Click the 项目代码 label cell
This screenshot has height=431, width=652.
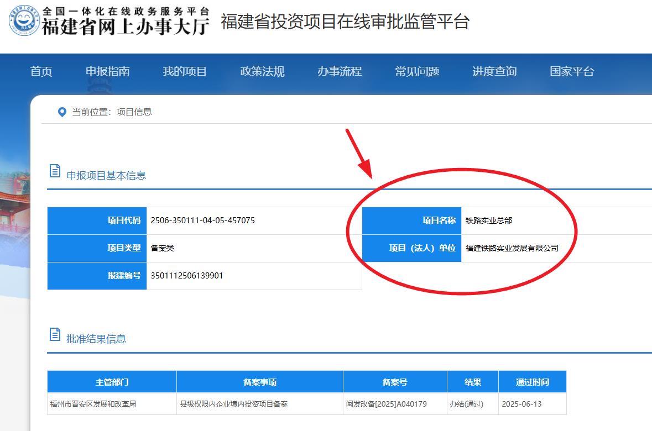97,220
